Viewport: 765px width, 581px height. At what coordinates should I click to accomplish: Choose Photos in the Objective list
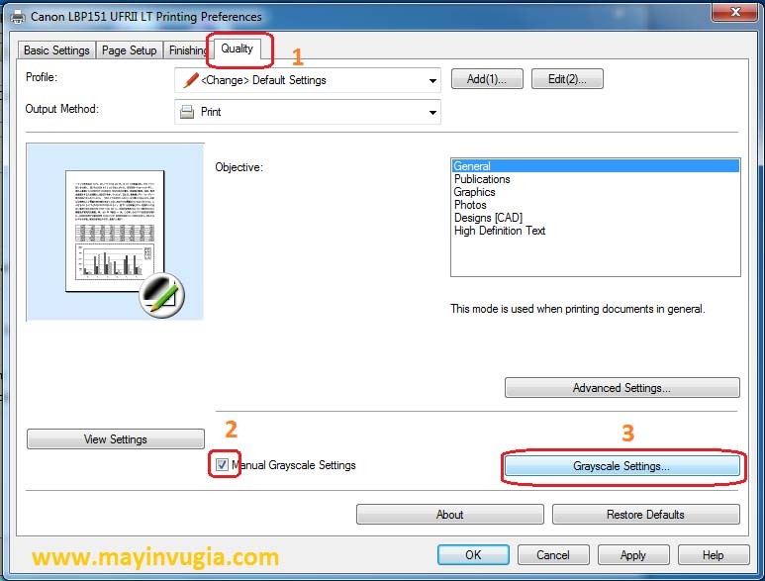pyautogui.click(x=595, y=205)
